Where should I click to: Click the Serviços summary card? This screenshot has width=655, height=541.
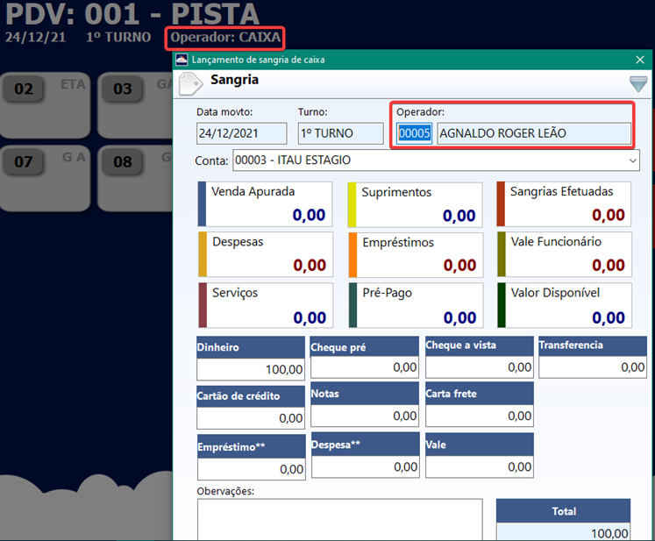point(266,305)
